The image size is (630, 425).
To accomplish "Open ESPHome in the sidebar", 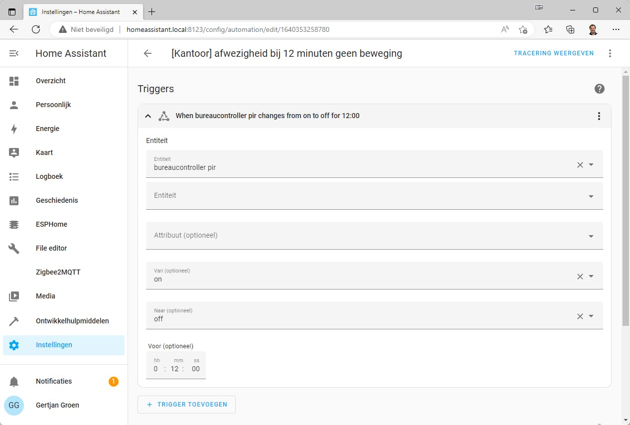I will pos(51,224).
